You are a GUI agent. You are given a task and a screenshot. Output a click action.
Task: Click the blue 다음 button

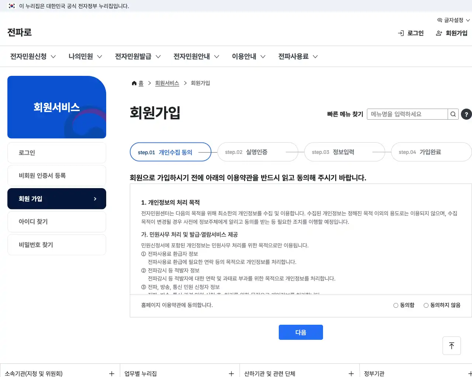pyautogui.click(x=301, y=332)
